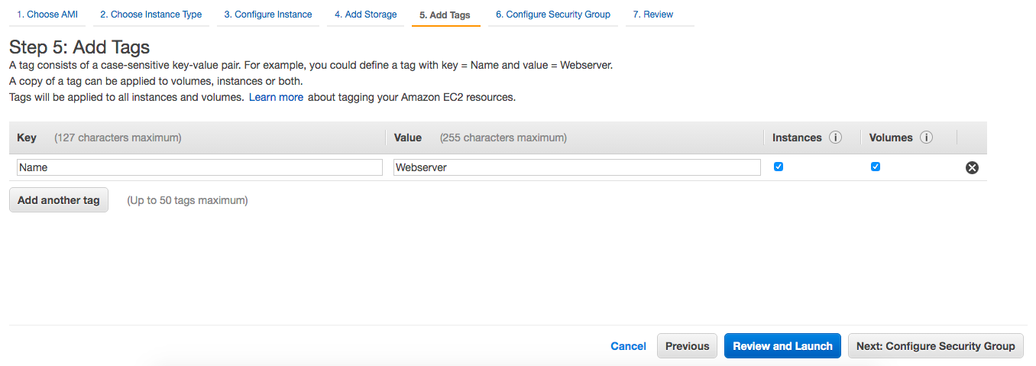Proceed with Next: Configure Security Group
The width and height of the screenshot is (1036, 366).
tap(935, 346)
